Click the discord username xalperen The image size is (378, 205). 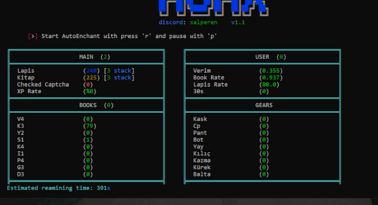pyautogui.click(x=203, y=22)
